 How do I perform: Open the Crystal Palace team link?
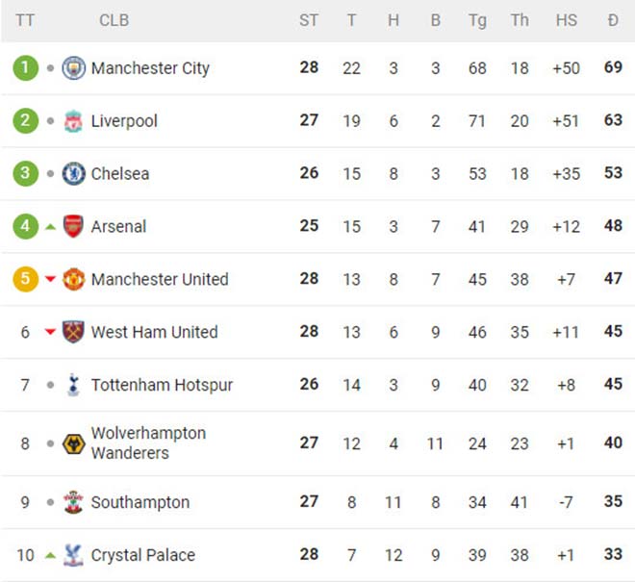[x=142, y=555]
